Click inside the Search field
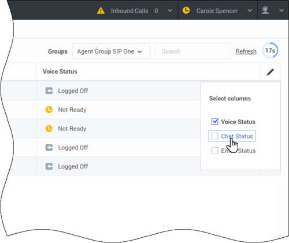 click(x=192, y=51)
